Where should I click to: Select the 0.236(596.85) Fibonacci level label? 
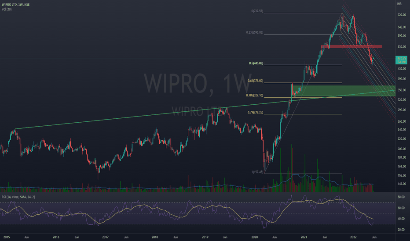pyautogui.click(x=255, y=32)
